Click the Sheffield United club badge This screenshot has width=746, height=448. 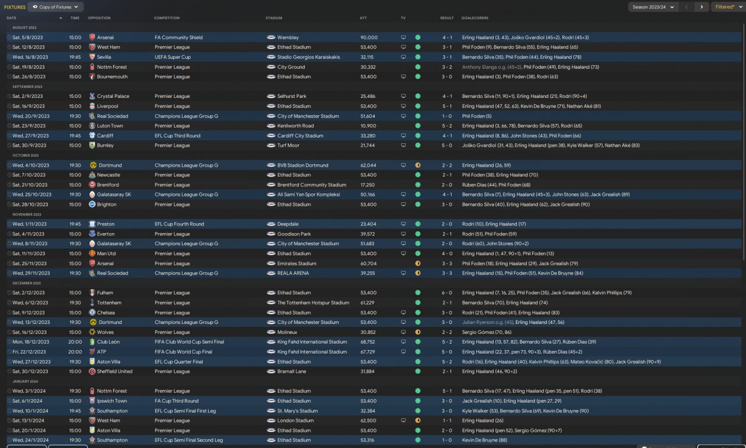coord(92,372)
